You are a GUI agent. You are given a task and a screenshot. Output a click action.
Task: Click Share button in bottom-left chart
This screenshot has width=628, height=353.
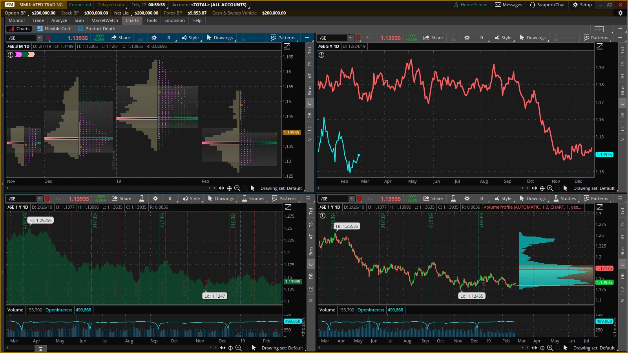(x=121, y=198)
